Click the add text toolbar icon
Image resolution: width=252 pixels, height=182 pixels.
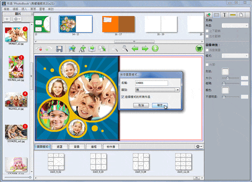(82, 49)
